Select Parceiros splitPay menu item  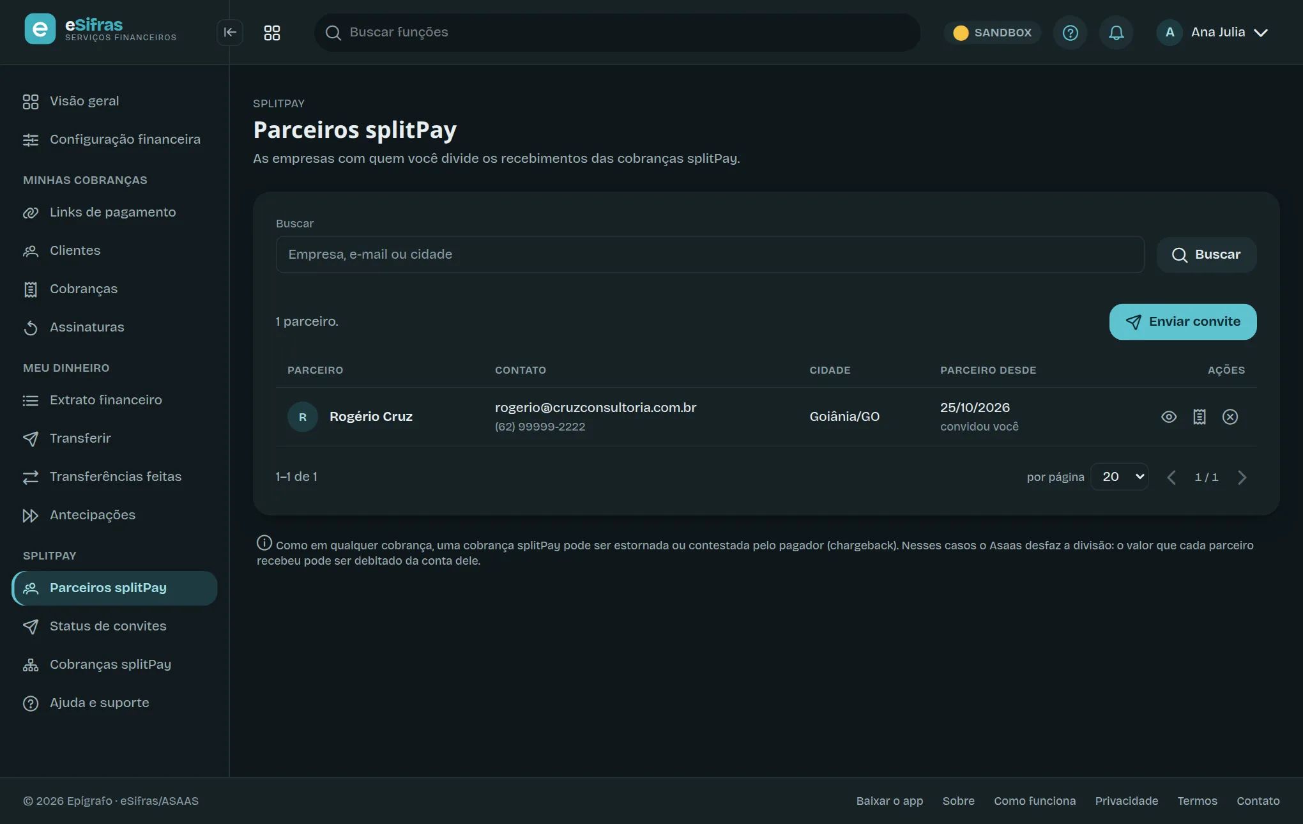click(114, 588)
